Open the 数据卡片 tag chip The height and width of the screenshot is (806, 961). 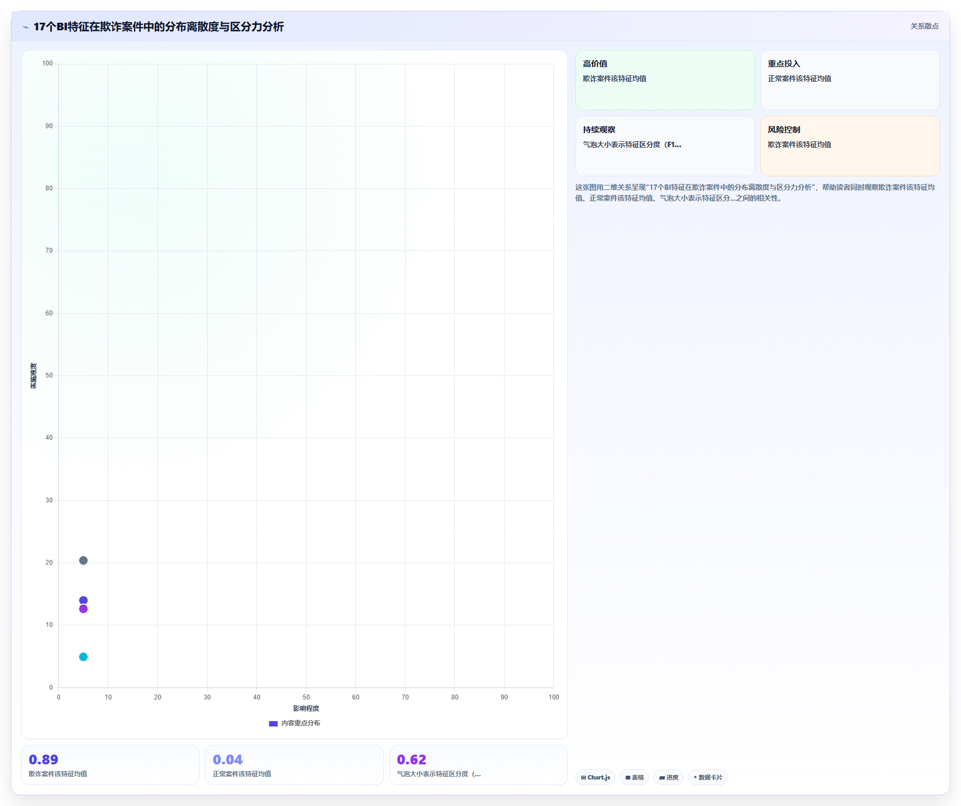pos(708,777)
